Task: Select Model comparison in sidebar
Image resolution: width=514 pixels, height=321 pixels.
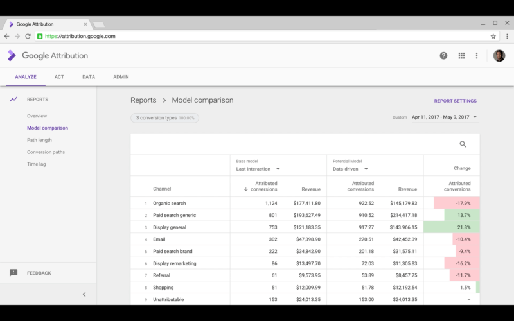Action: (x=48, y=128)
